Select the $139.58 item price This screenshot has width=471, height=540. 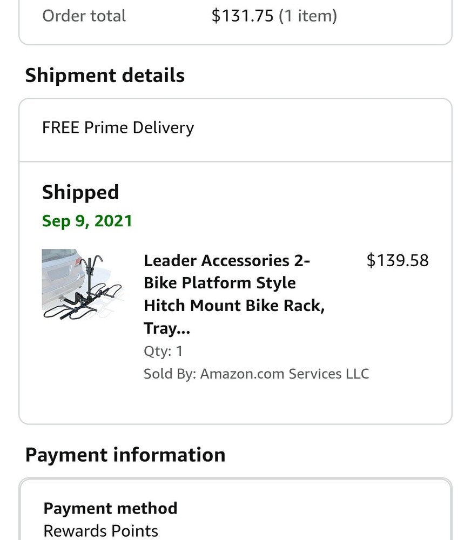pos(398,260)
